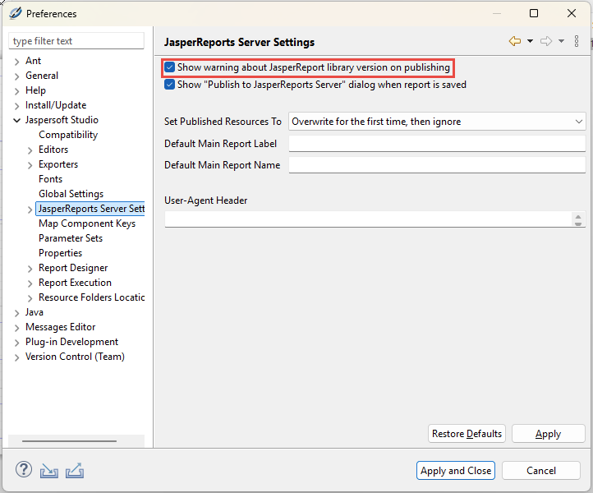Click the tree horizontal scrollbar

69,441
